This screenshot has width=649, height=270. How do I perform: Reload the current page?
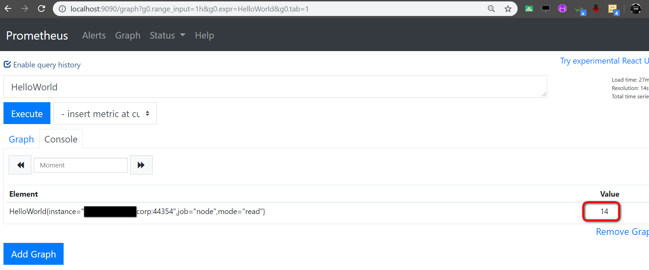point(41,9)
